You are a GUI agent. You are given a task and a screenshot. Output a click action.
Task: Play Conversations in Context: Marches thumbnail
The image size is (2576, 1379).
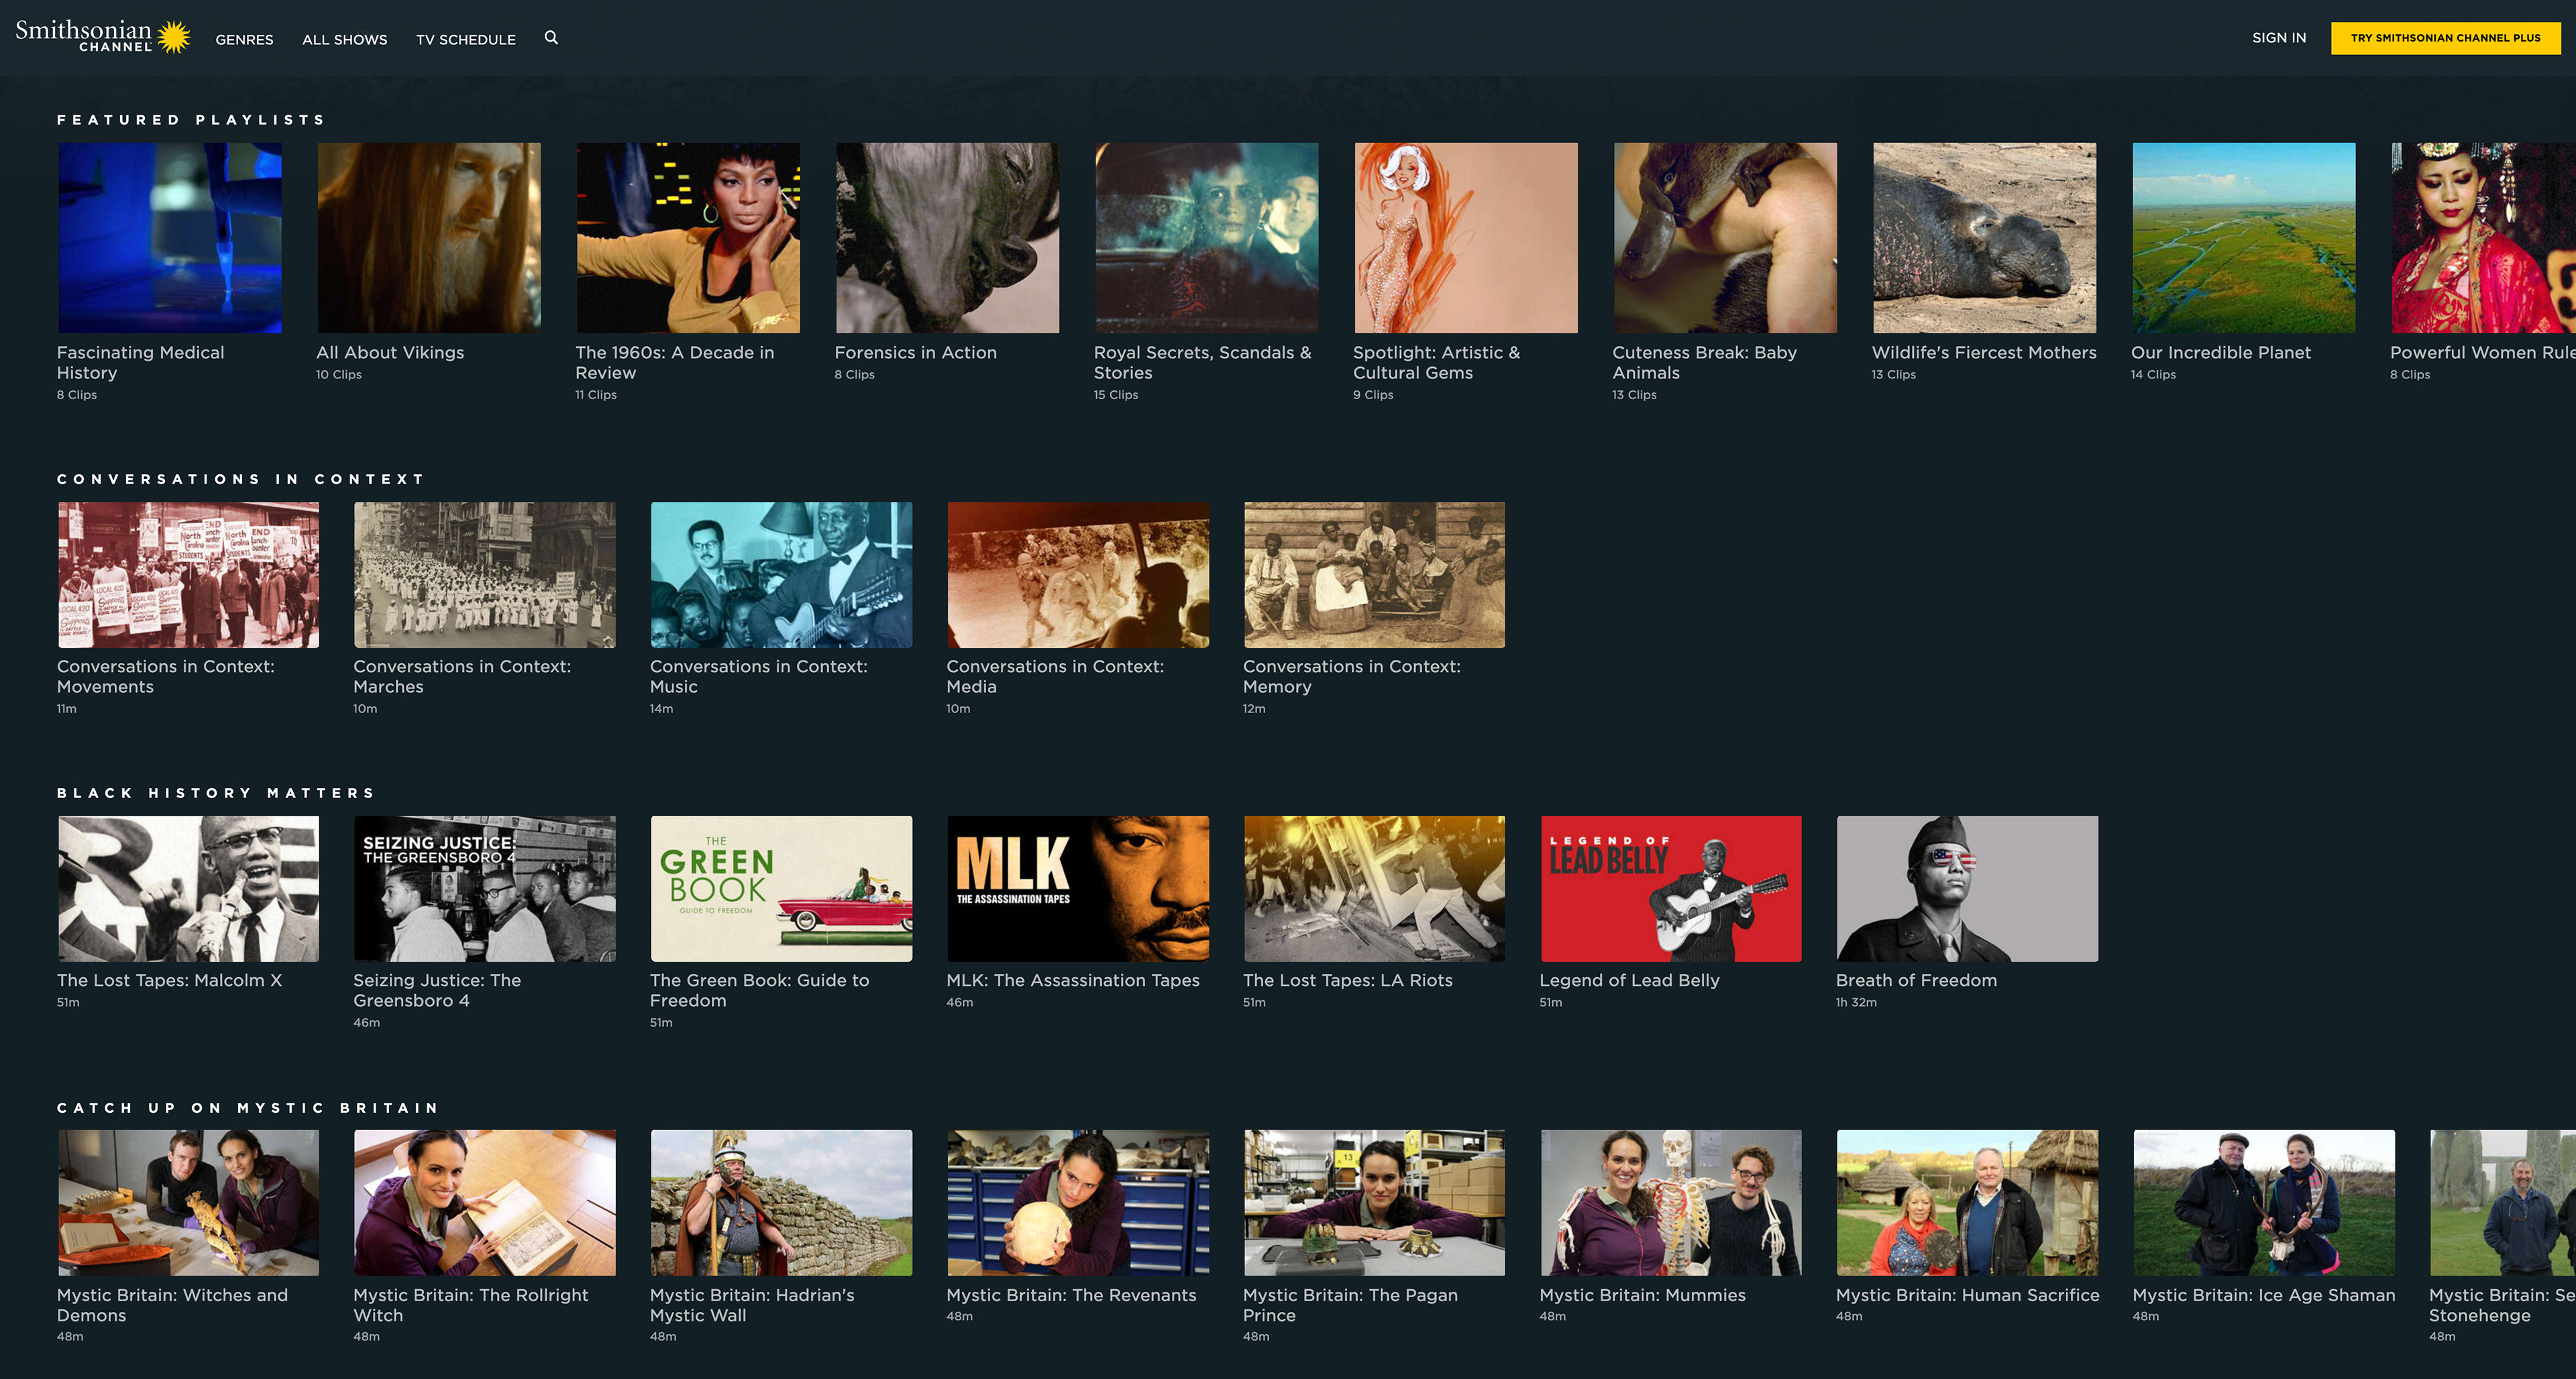[x=485, y=575]
